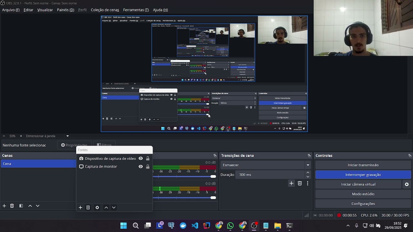Move scene up in Cenas panel
Image resolution: width=413 pixels, height=232 pixels.
[30, 206]
